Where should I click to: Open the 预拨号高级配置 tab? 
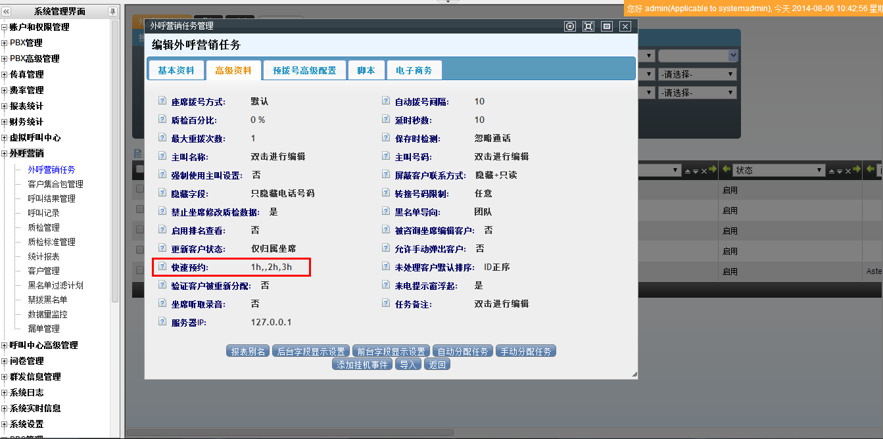304,70
